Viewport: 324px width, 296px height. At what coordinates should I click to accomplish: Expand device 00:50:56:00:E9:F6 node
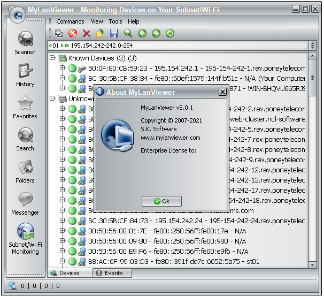(62, 251)
